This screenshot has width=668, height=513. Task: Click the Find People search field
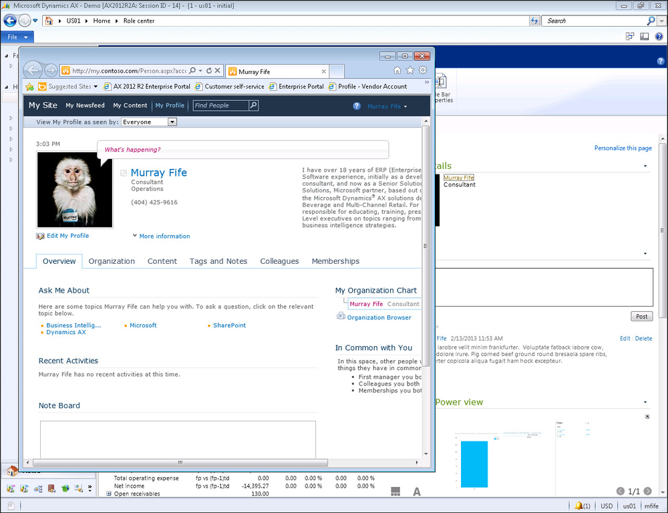pyautogui.click(x=220, y=106)
